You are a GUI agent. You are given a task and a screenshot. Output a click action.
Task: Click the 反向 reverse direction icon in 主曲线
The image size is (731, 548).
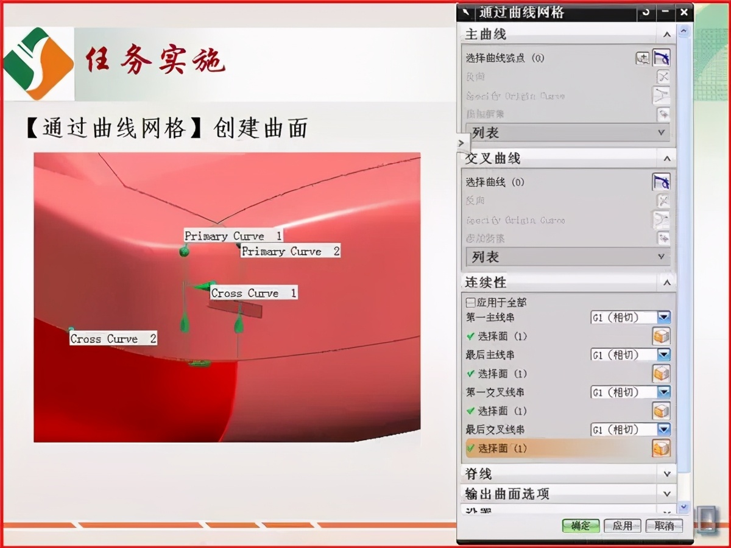(x=662, y=77)
